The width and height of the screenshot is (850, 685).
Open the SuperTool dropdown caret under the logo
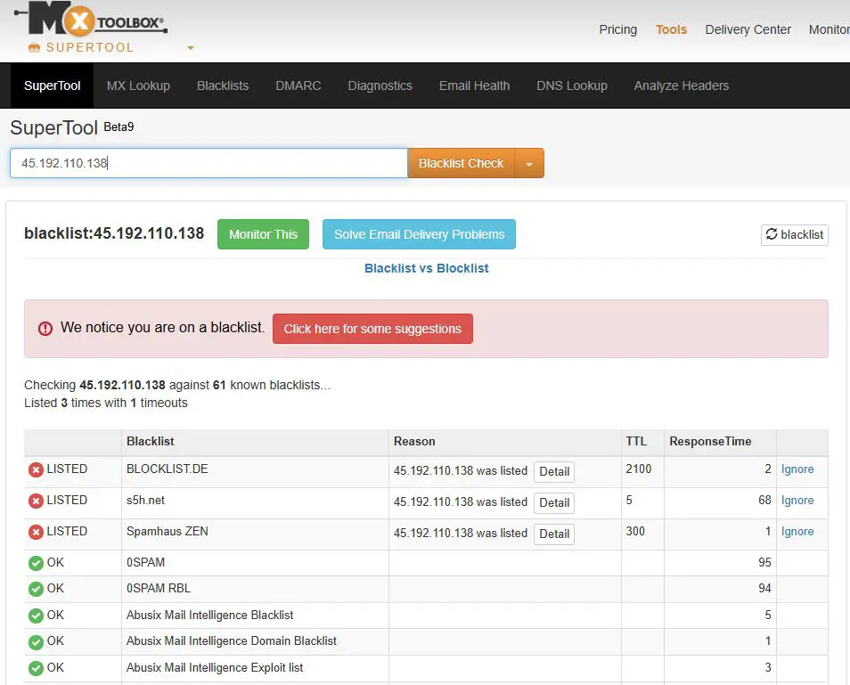(191, 48)
